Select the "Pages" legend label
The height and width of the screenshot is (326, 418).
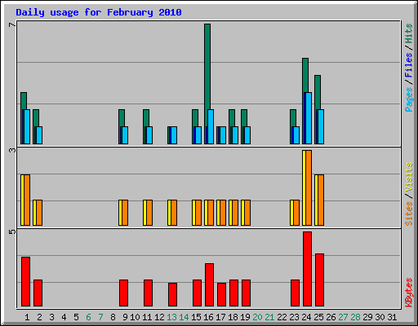(408, 99)
